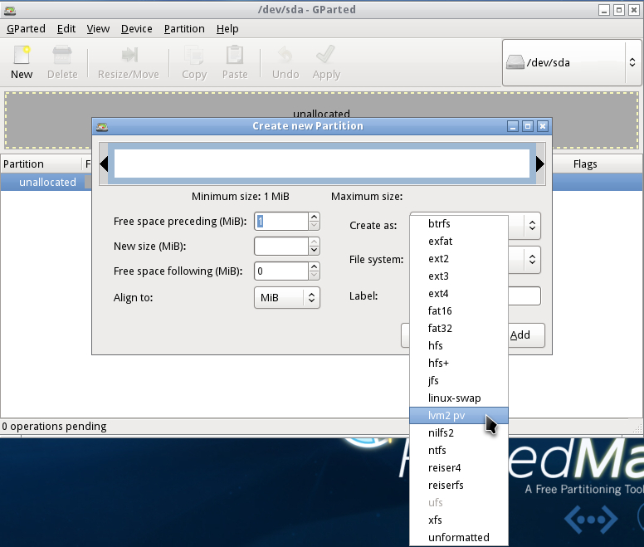Click the New size (MiB) input field
The width and height of the screenshot is (644, 547).
pos(281,246)
